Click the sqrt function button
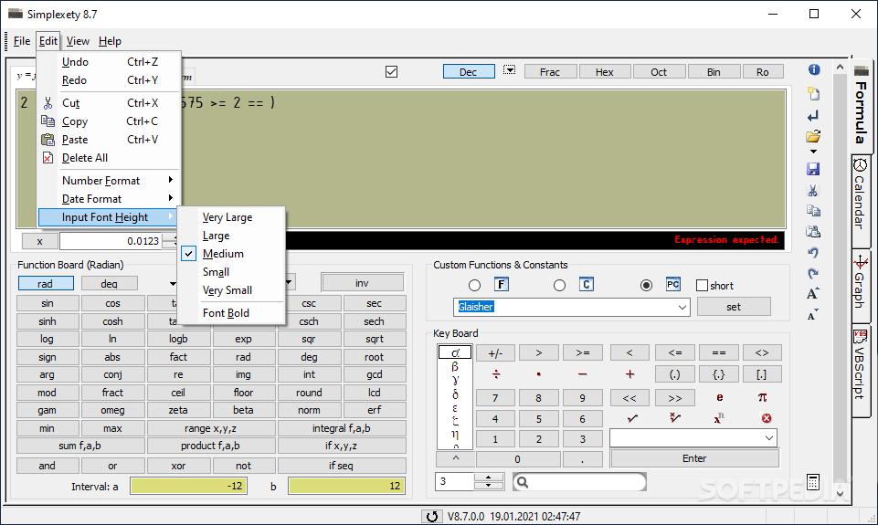 click(x=374, y=339)
